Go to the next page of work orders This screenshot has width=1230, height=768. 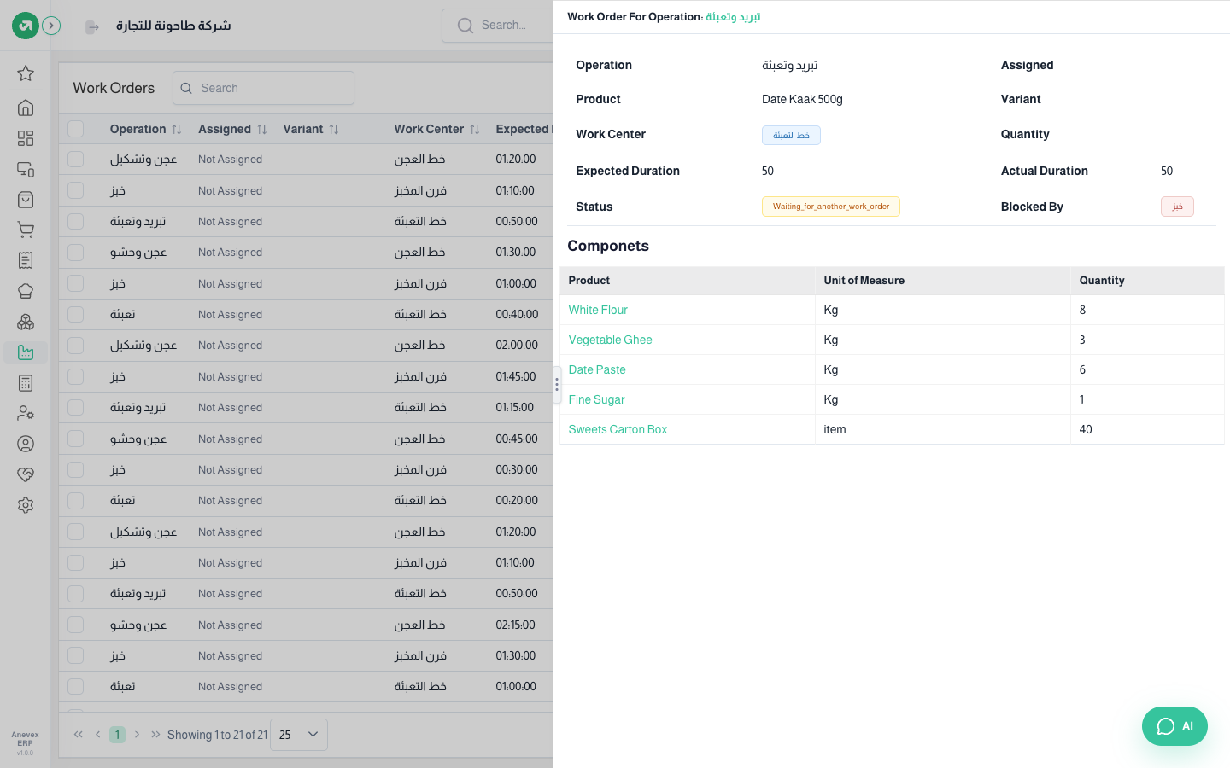point(137,735)
